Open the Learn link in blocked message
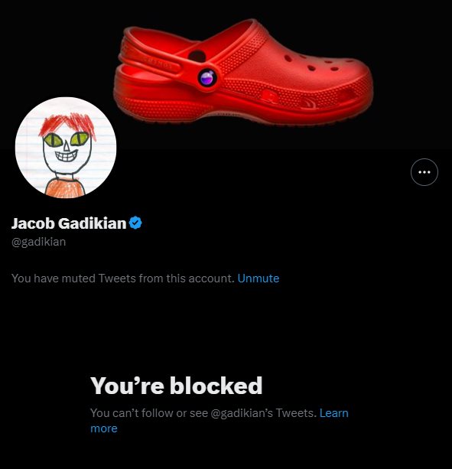This screenshot has width=452, height=469. pos(334,413)
